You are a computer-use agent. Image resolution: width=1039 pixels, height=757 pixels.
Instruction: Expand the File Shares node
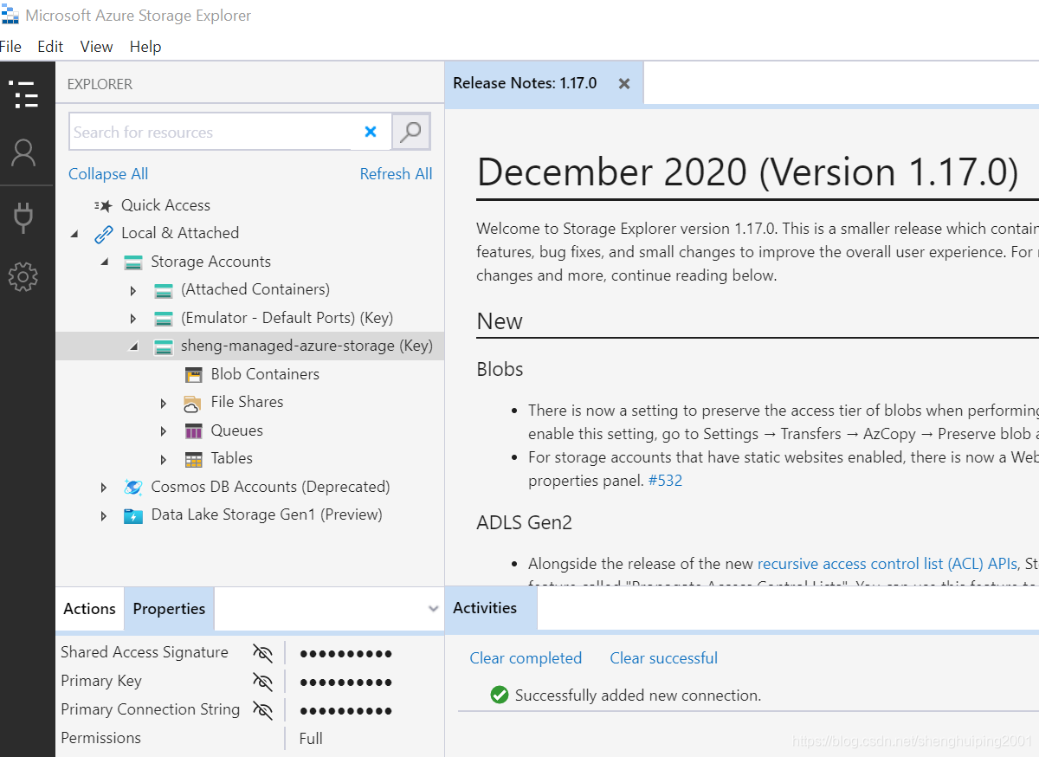coord(164,402)
